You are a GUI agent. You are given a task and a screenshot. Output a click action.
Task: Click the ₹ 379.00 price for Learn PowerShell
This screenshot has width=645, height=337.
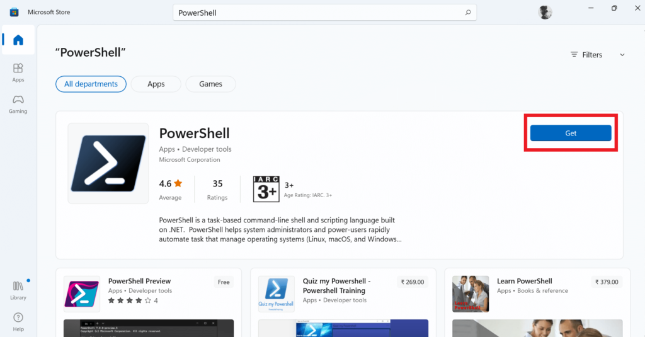[x=607, y=282]
